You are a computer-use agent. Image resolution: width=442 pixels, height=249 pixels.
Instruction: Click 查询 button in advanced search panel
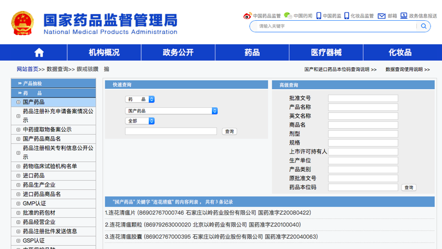409,187
